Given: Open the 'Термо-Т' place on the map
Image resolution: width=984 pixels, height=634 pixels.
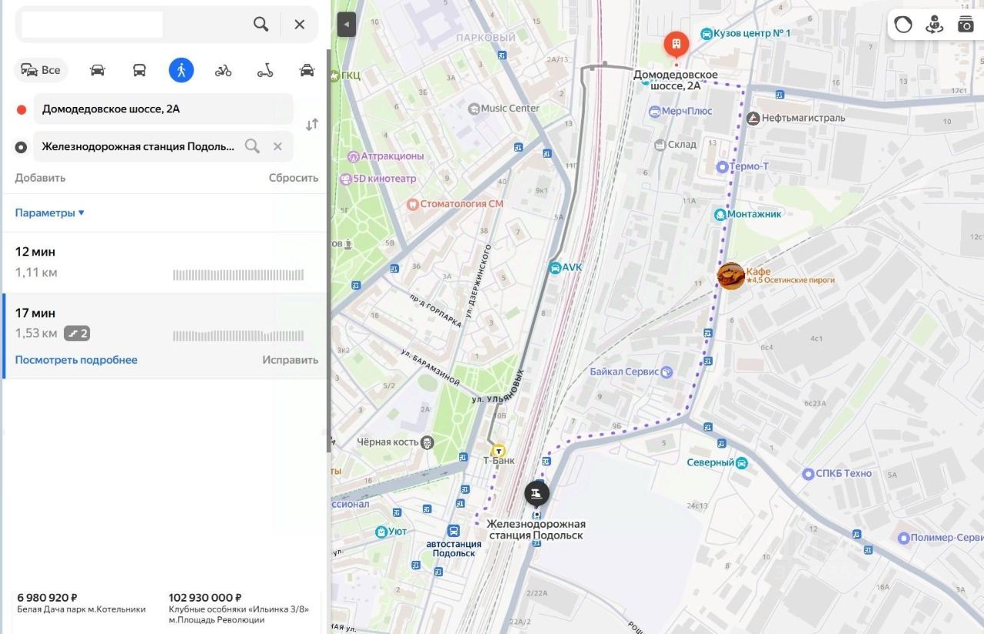Looking at the screenshot, I should click(x=743, y=166).
